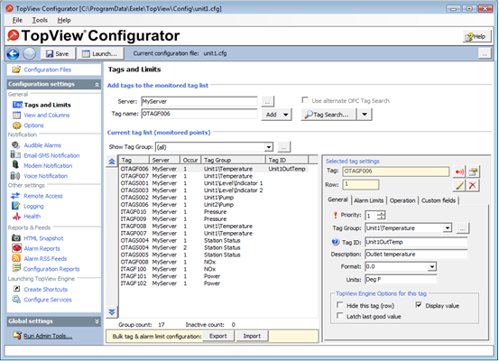Open Health pulse icon

click(x=16, y=217)
